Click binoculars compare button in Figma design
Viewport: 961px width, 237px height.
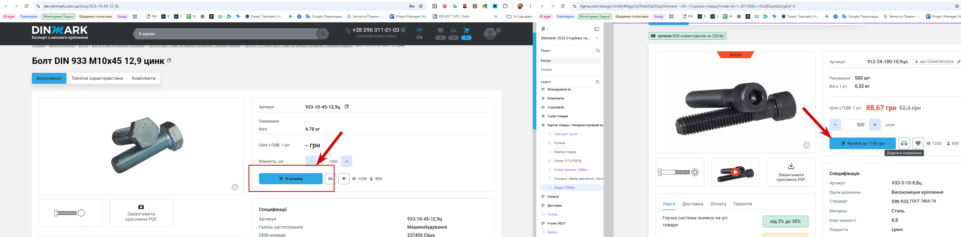(x=904, y=143)
